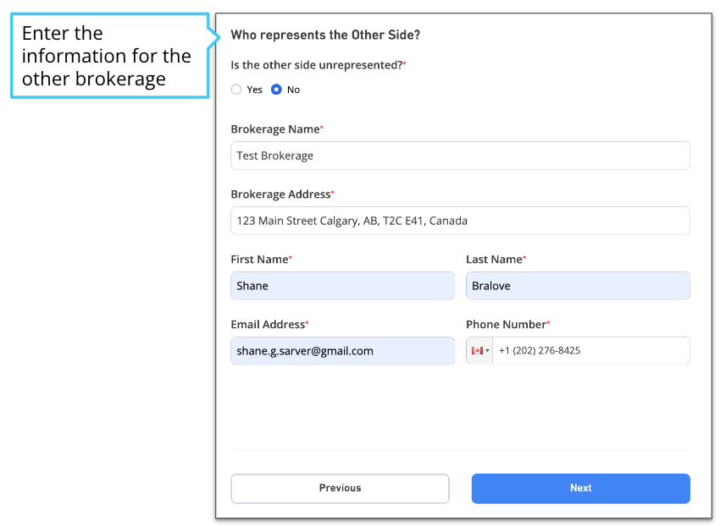This screenshot has width=720, height=526.
Task: Click the Brokerage Address label
Action: 282,195
